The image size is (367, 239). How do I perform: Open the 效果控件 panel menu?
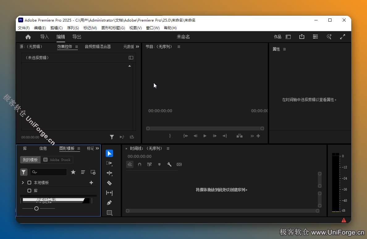click(x=77, y=47)
